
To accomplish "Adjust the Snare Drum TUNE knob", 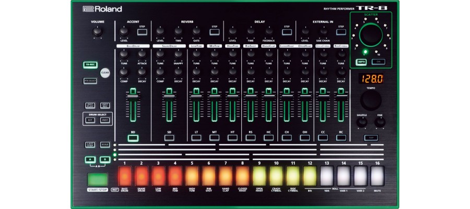I will (x=160, y=54).
